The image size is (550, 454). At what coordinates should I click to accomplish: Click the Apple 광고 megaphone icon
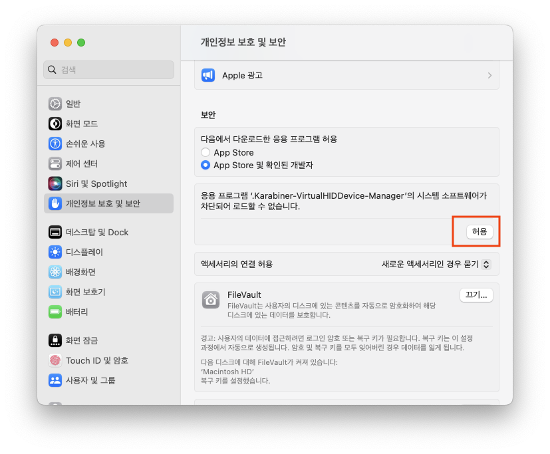[x=208, y=75]
